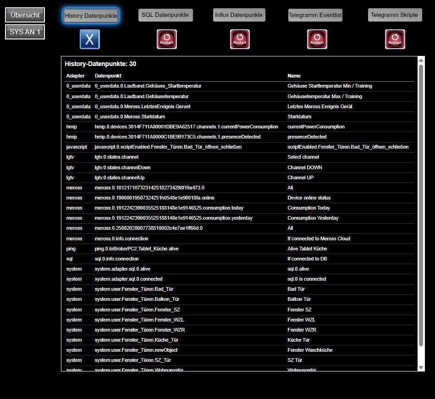Click the Adapter column header
The width and height of the screenshot is (435, 399).
click(x=76, y=76)
